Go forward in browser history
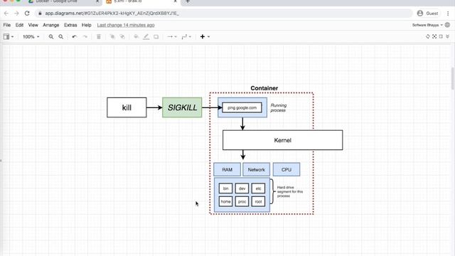 click(x=16, y=14)
